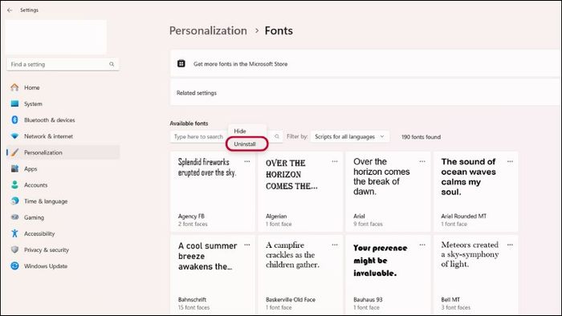Viewport: 562px width, 316px height.
Task: Expand the Related settings section
Action: 365,93
